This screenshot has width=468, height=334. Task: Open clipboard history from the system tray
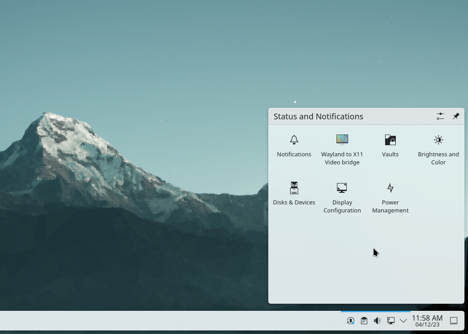click(364, 320)
